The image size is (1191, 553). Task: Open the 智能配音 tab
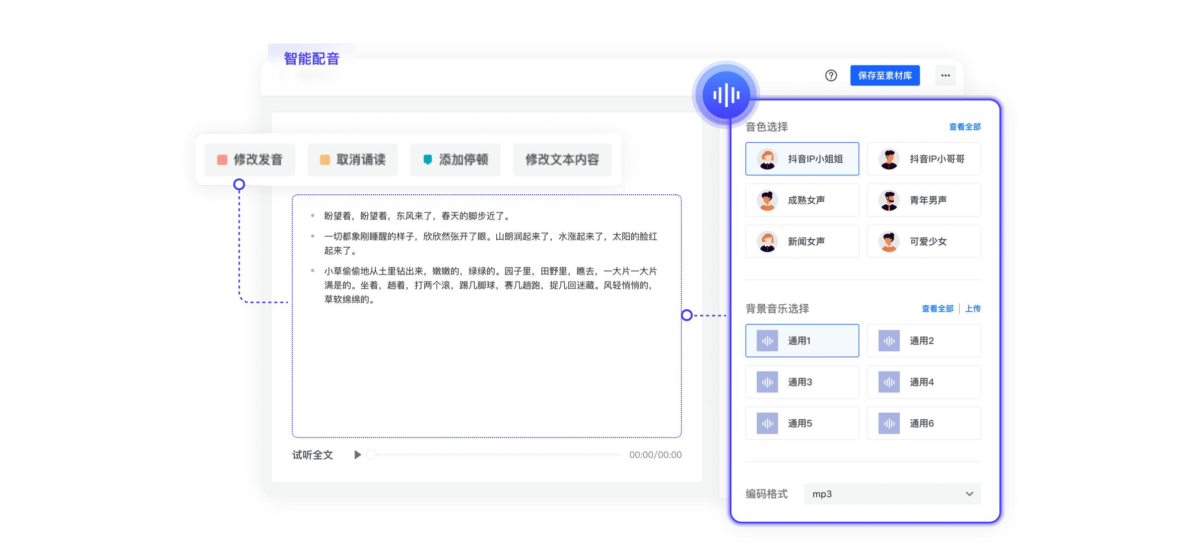pos(311,59)
